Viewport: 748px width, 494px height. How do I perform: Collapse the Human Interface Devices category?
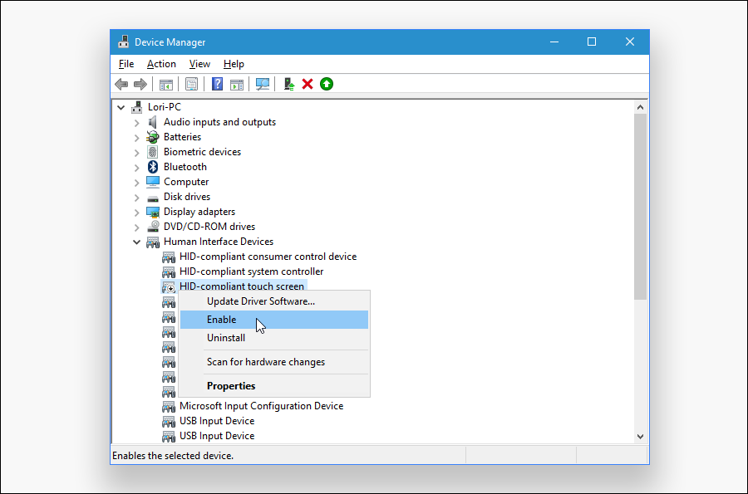tap(137, 242)
